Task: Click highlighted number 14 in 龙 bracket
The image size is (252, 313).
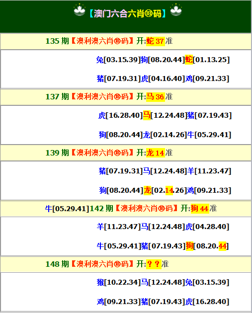Action: tap(169, 190)
